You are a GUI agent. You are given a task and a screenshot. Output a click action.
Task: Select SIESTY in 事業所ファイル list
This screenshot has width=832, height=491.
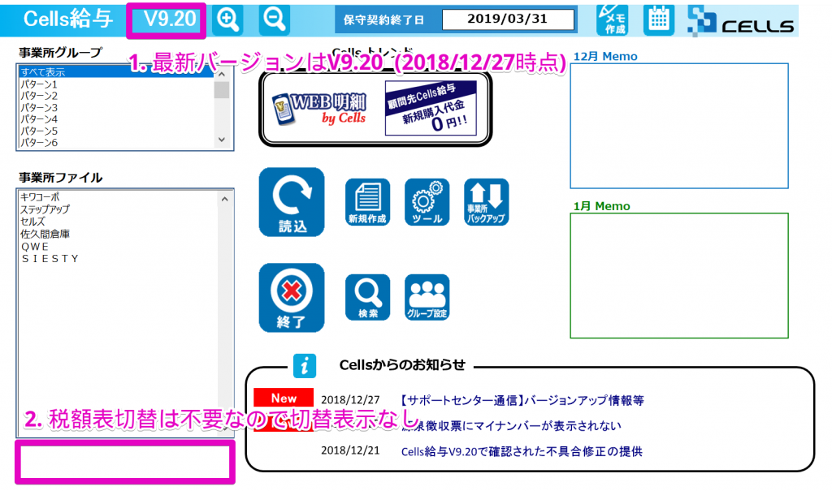point(118,259)
